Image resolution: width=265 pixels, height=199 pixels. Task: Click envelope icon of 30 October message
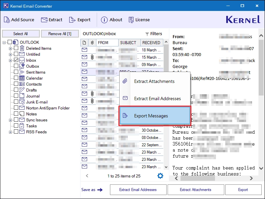pyautogui.click(x=84, y=130)
